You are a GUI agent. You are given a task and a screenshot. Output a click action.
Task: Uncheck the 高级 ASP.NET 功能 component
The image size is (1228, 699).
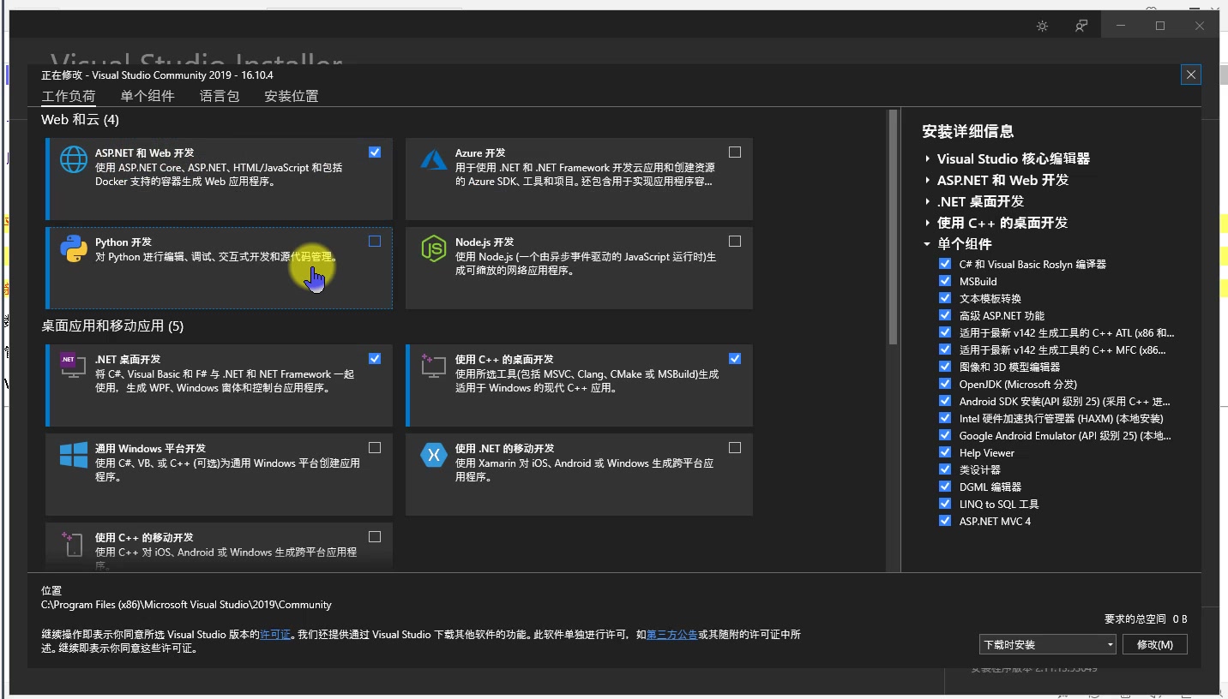point(945,315)
